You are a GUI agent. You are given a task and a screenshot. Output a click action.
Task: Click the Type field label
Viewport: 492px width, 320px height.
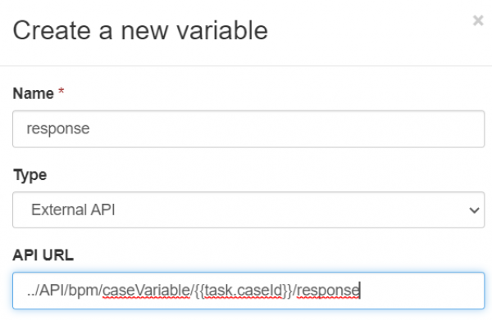pyautogui.click(x=30, y=175)
